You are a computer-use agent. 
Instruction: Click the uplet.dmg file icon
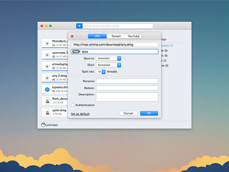(x=47, y=112)
